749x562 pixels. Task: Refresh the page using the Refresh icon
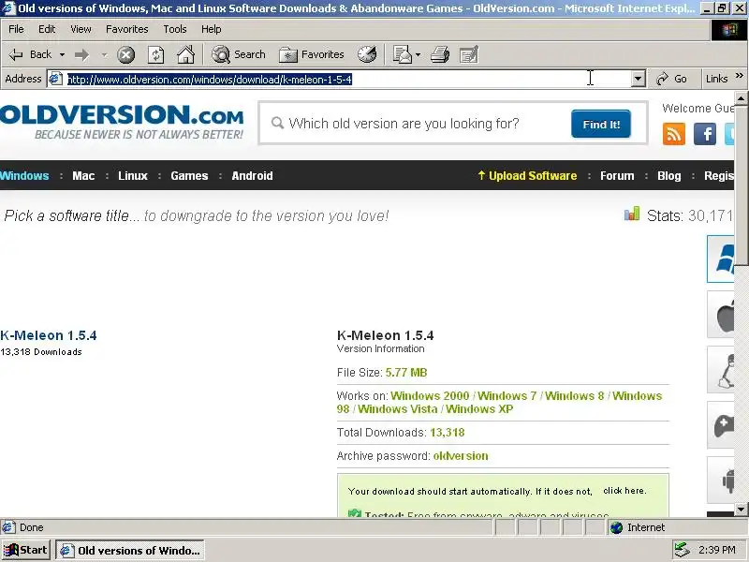click(155, 54)
